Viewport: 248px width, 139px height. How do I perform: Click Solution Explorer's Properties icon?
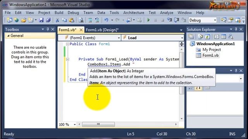pyautogui.click(x=191, y=37)
